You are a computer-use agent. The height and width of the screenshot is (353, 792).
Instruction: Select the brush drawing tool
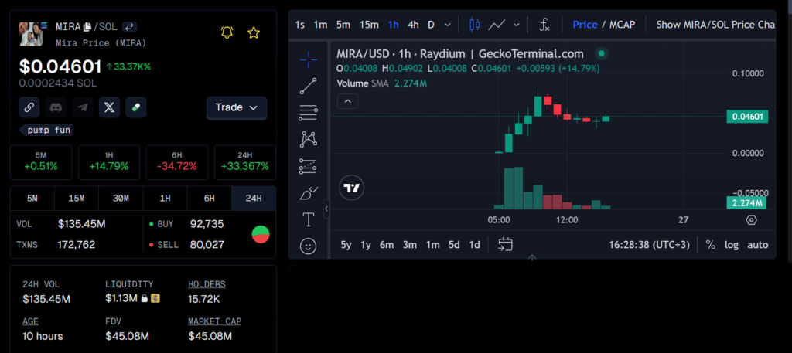click(308, 192)
